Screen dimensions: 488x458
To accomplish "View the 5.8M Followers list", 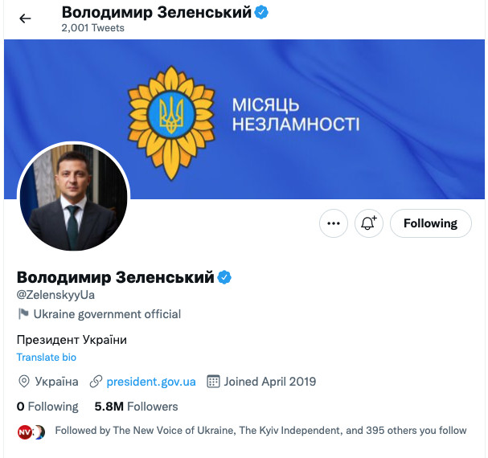I will pyautogui.click(x=136, y=407).
